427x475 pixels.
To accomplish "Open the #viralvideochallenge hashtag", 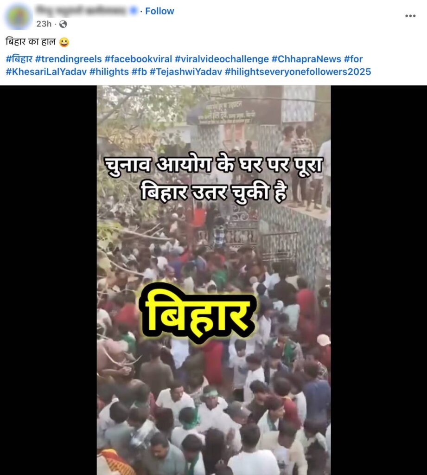I will point(222,59).
